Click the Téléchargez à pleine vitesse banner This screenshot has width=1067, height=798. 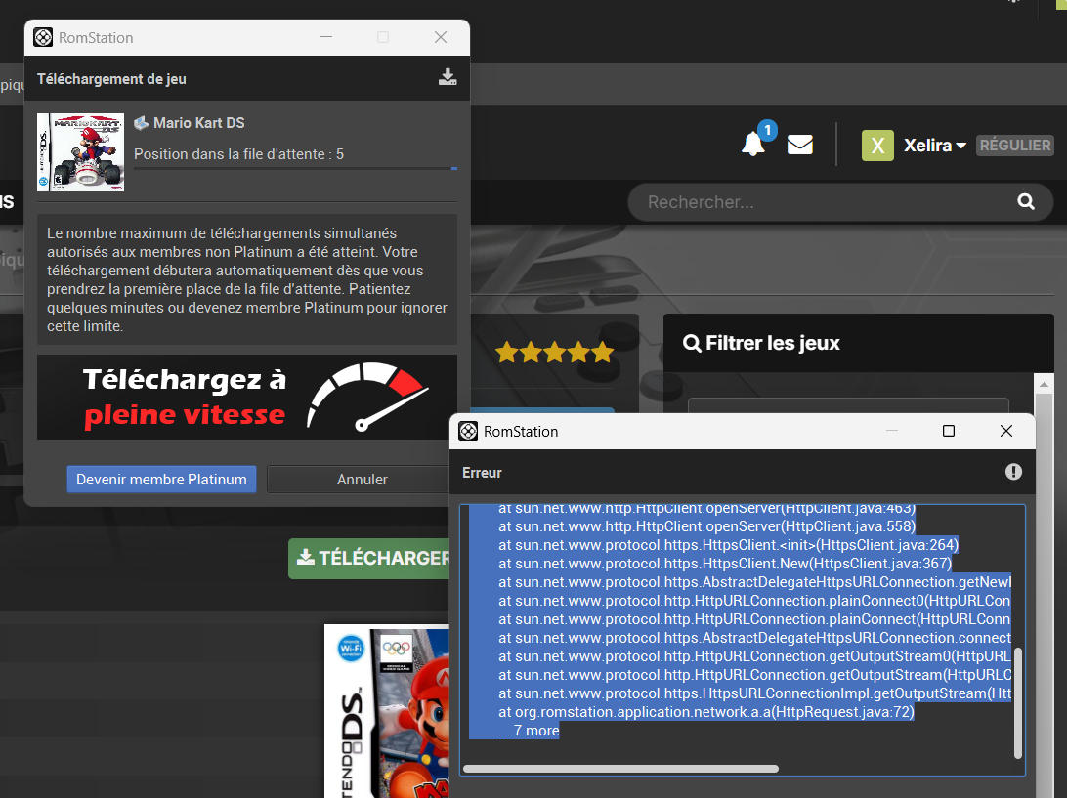(247, 398)
